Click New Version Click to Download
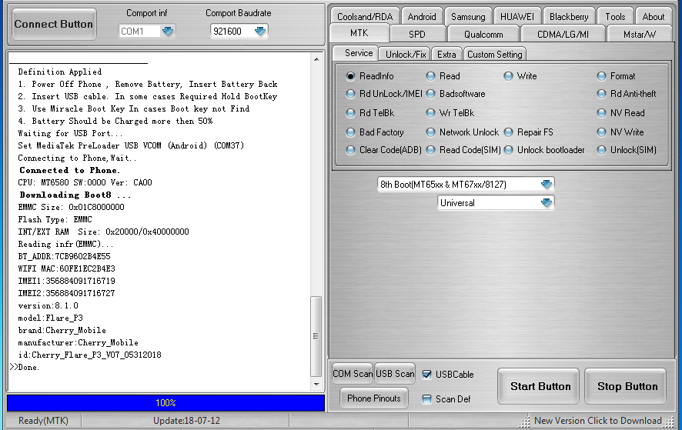 click(597, 421)
